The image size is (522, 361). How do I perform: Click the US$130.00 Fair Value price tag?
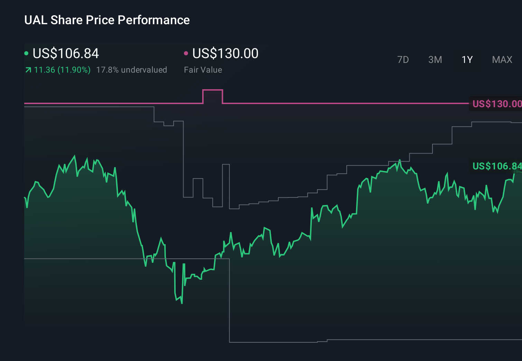point(497,103)
